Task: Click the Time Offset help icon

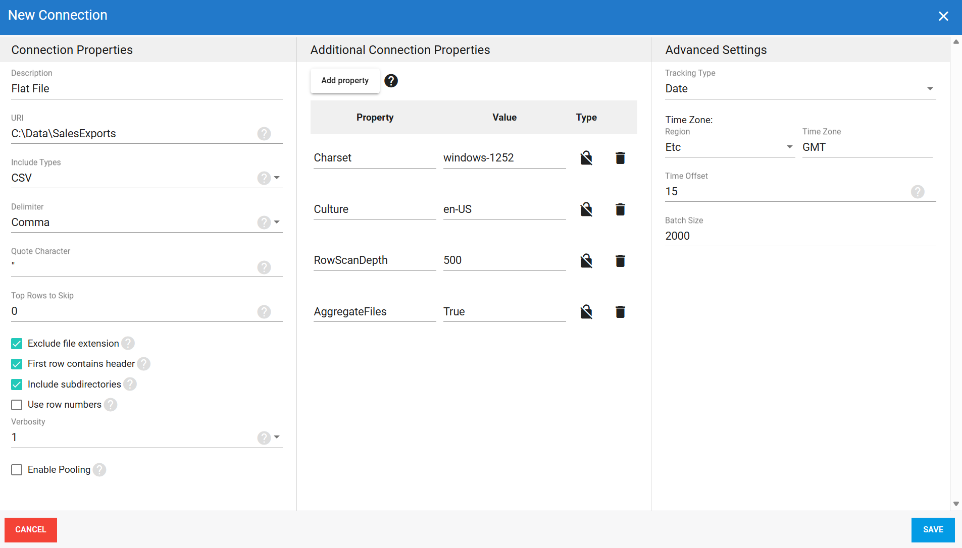Action: click(918, 192)
